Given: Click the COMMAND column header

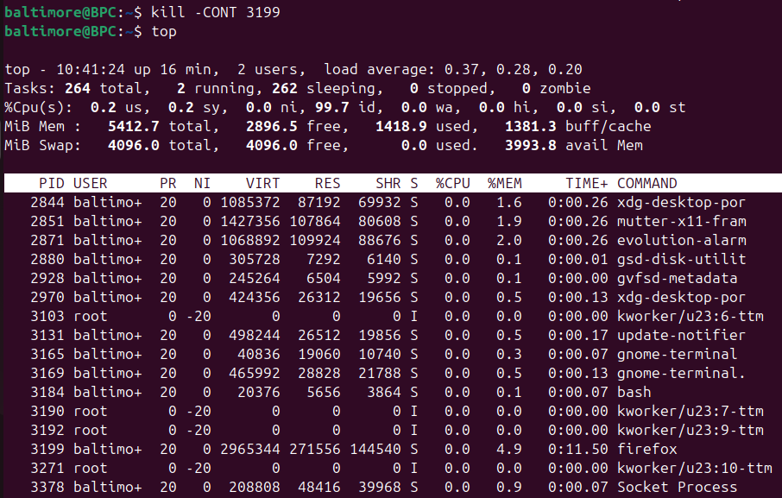Looking at the screenshot, I should (x=646, y=184).
